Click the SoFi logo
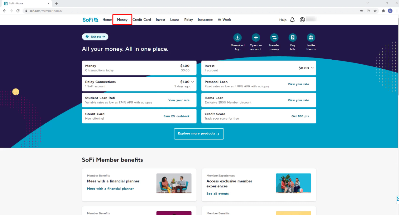This screenshot has width=399, height=215. click(x=90, y=20)
